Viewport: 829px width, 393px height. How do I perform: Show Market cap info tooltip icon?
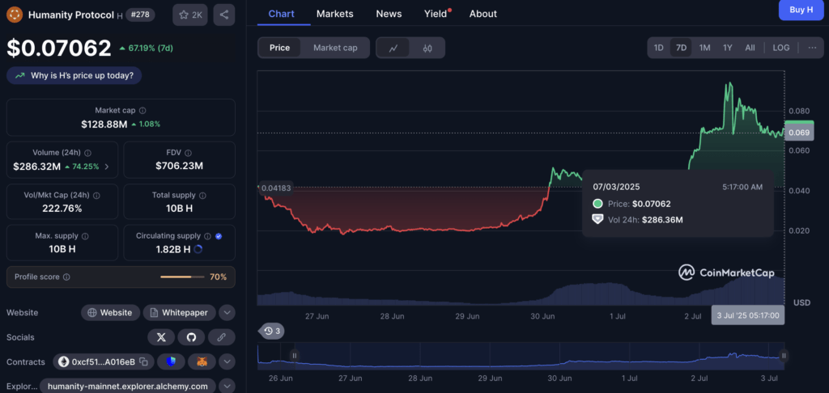tap(142, 111)
